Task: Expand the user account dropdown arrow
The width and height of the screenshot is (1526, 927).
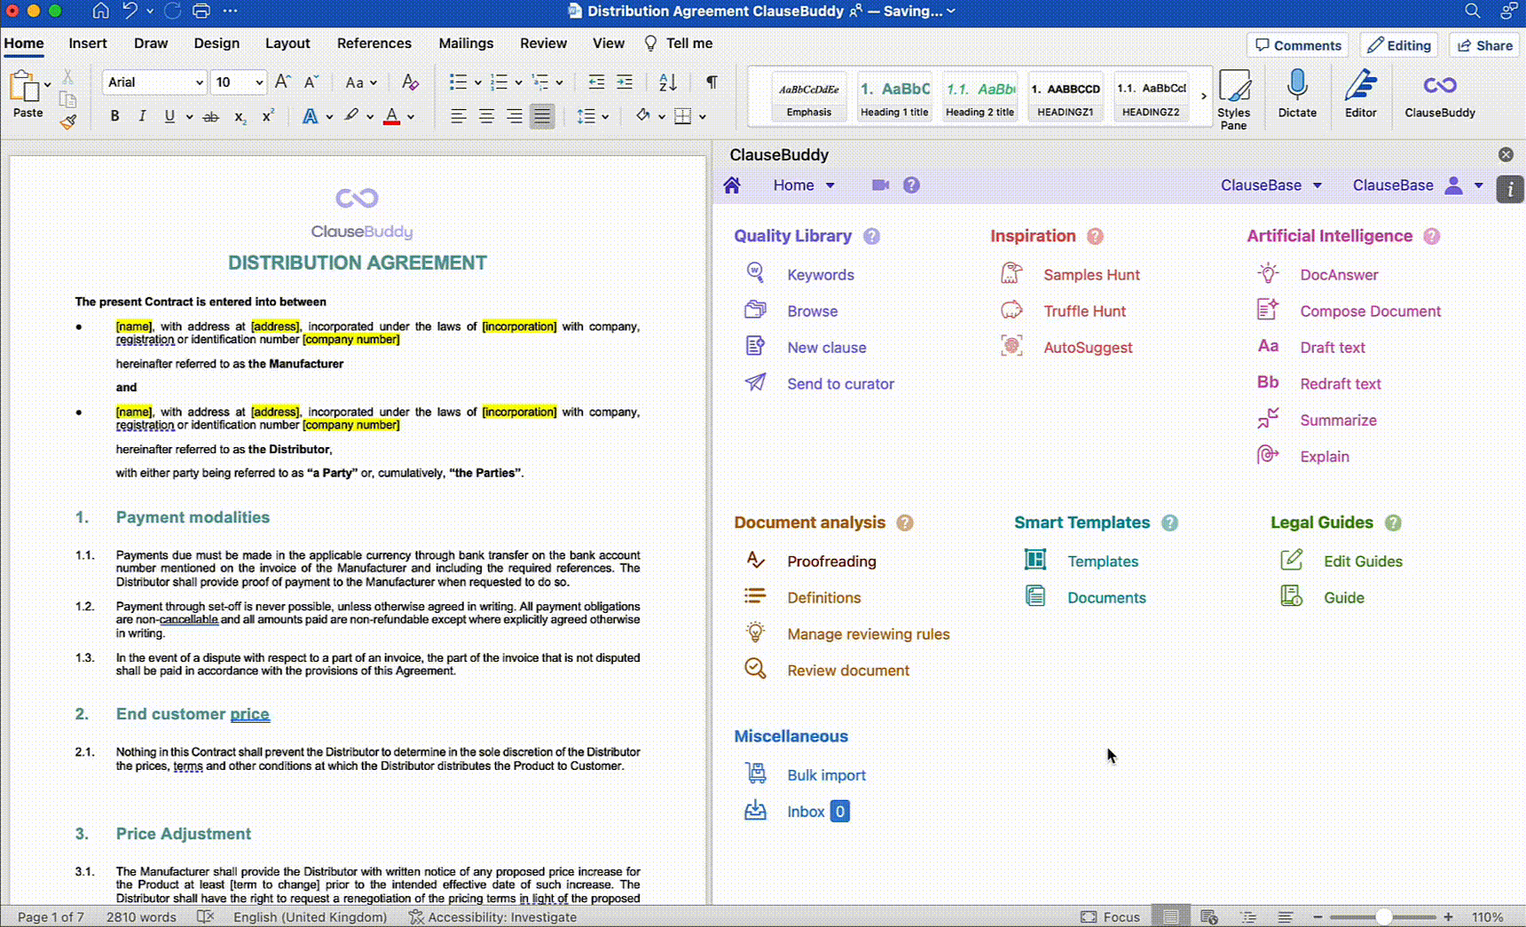Action: coord(1479,185)
